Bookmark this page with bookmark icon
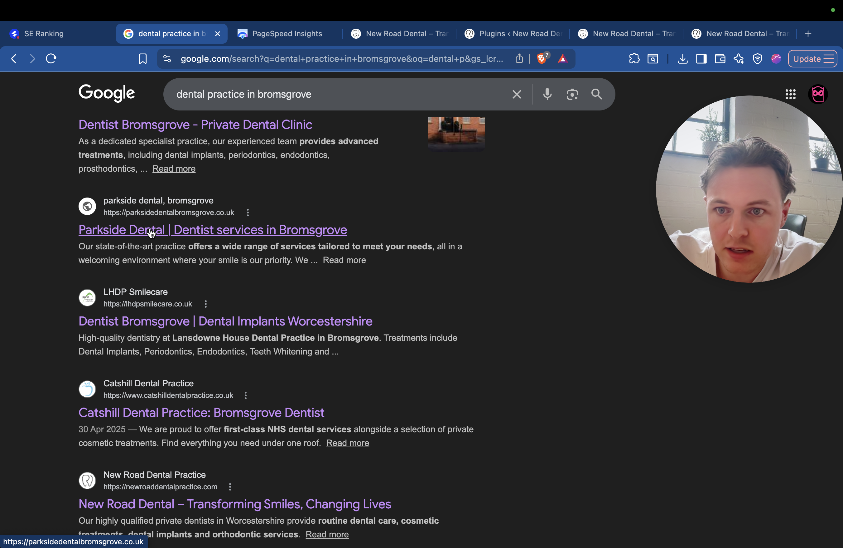Screen dimensions: 843x548 [142, 59]
